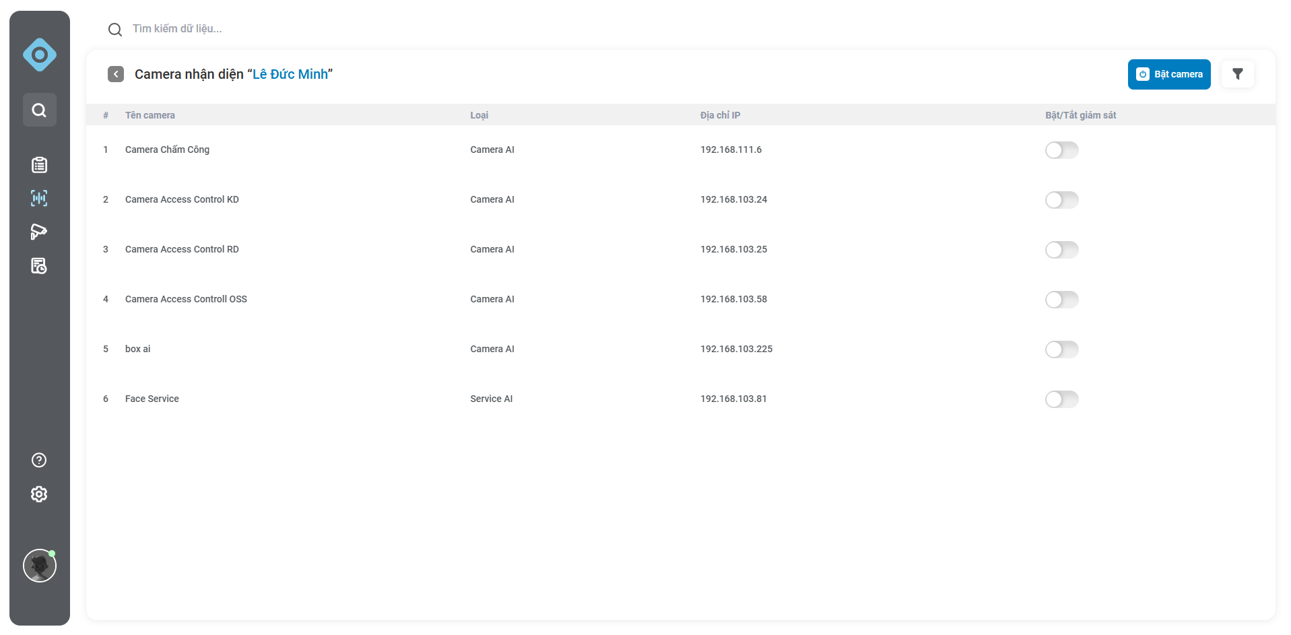Toggle monitoring for Camera Chấm Công
This screenshot has width=1291, height=635.
click(x=1062, y=150)
